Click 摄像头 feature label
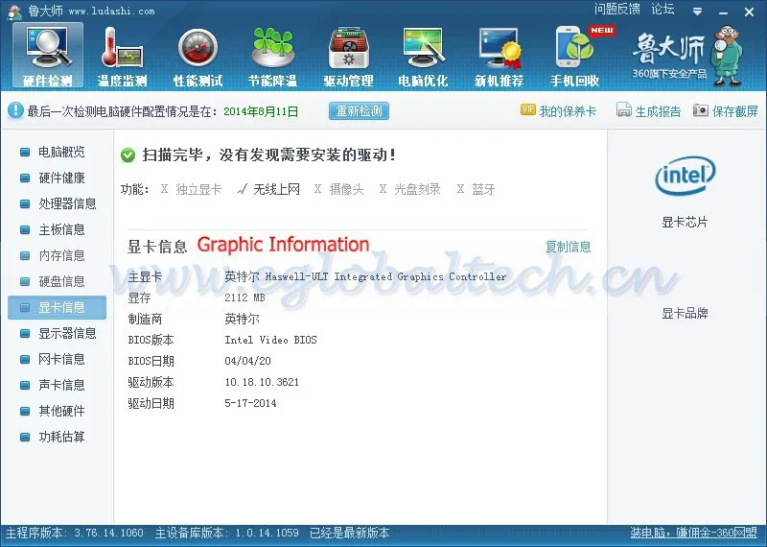767x547 pixels. pyautogui.click(x=347, y=189)
